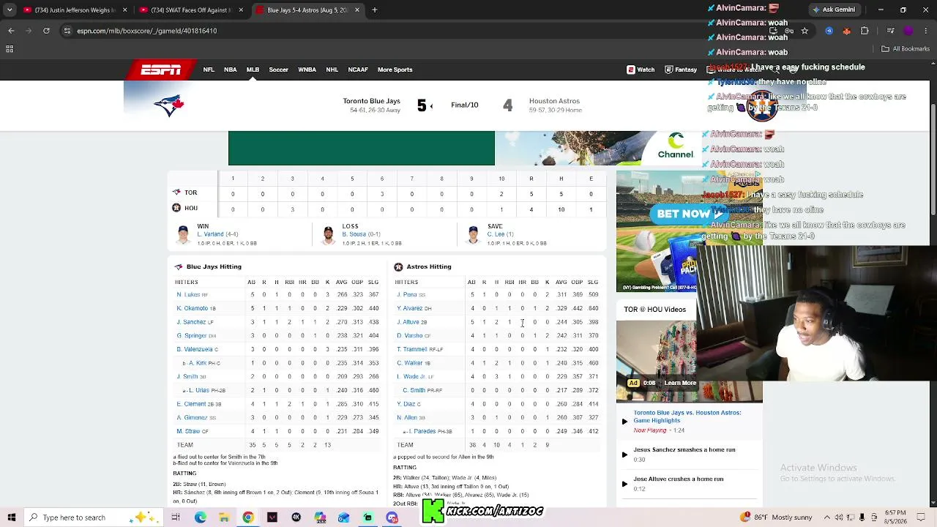
Task: Open K. Okamoto player link
Action: pyautogui.click(x=192, y=308)
